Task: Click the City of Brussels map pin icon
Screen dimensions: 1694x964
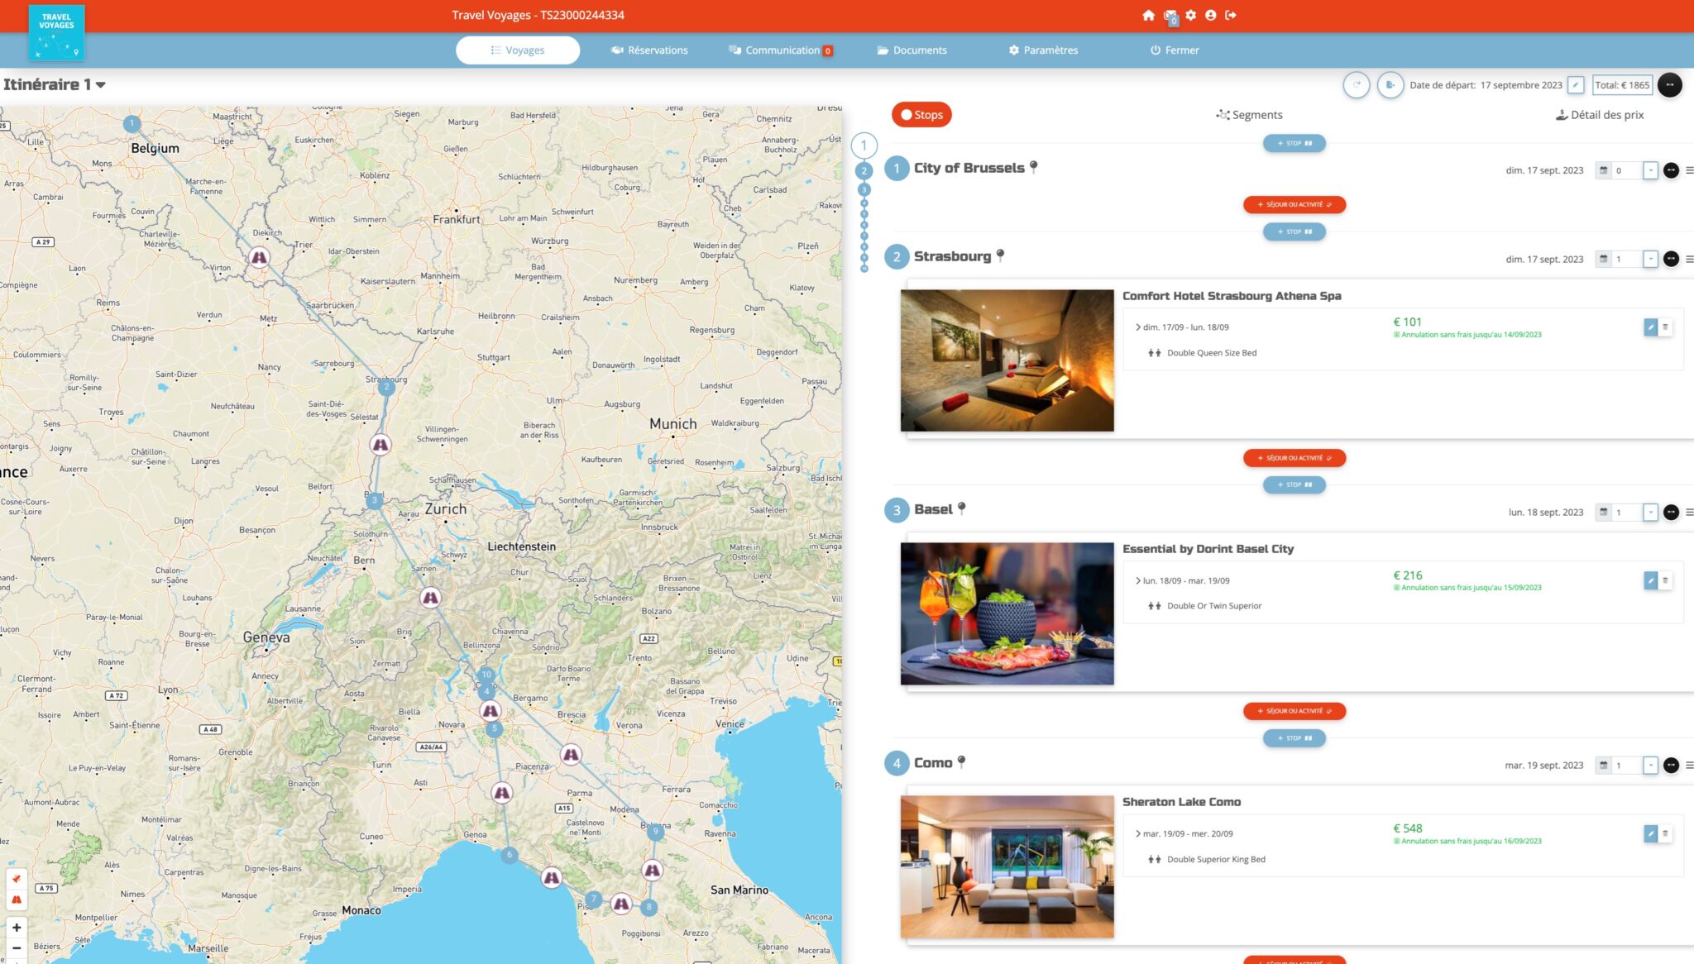Action: (x=1033, y=167)
